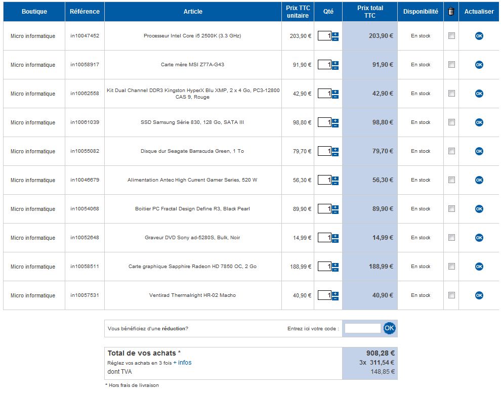Decrease quantity of Boitier Fractal Design Define R3
The width and height of the screenshot is (501, 394).
(335, 212)
